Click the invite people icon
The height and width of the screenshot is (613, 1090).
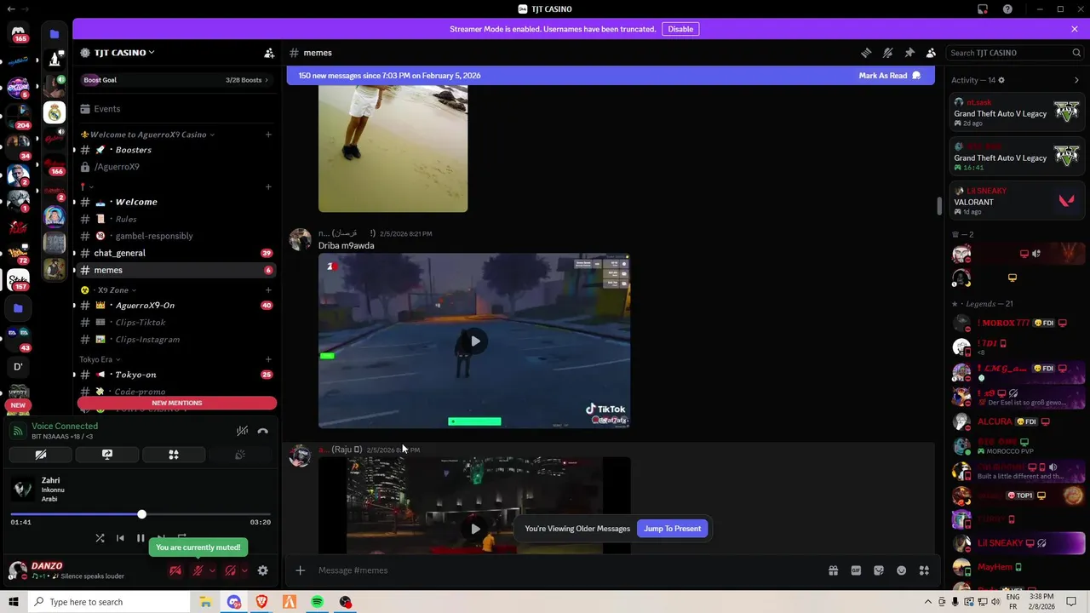click(x=269, y=53)
